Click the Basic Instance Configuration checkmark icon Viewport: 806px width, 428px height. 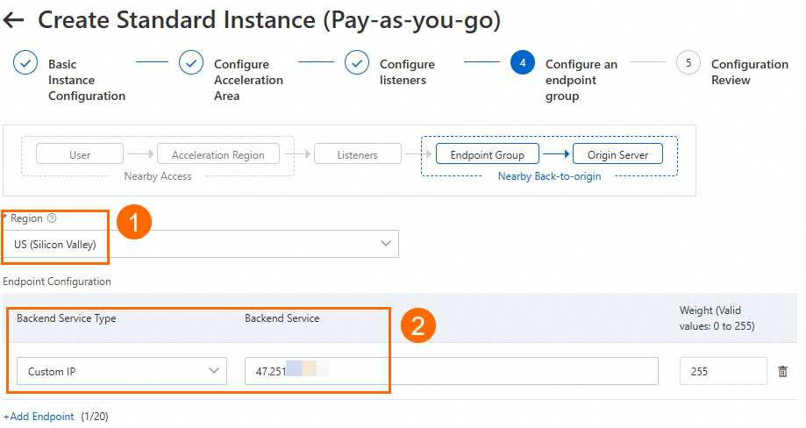25,63
